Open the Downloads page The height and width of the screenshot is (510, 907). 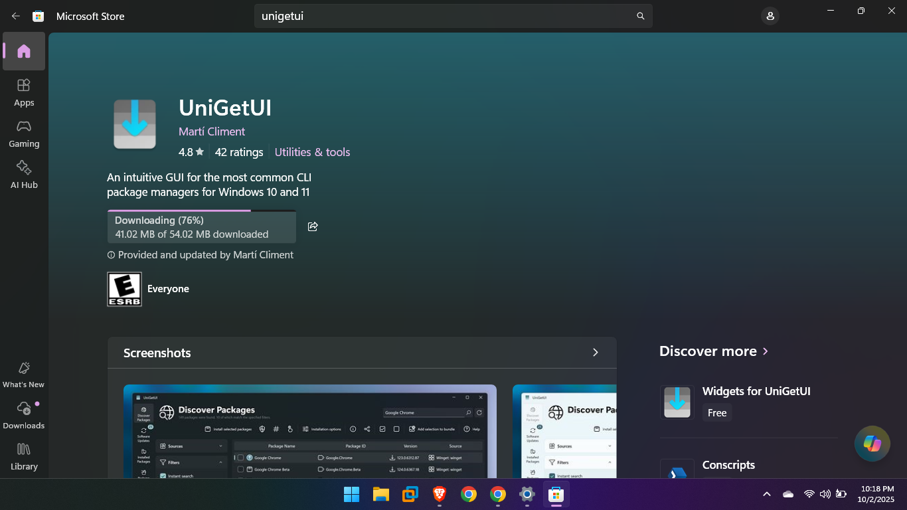[24, 415]
